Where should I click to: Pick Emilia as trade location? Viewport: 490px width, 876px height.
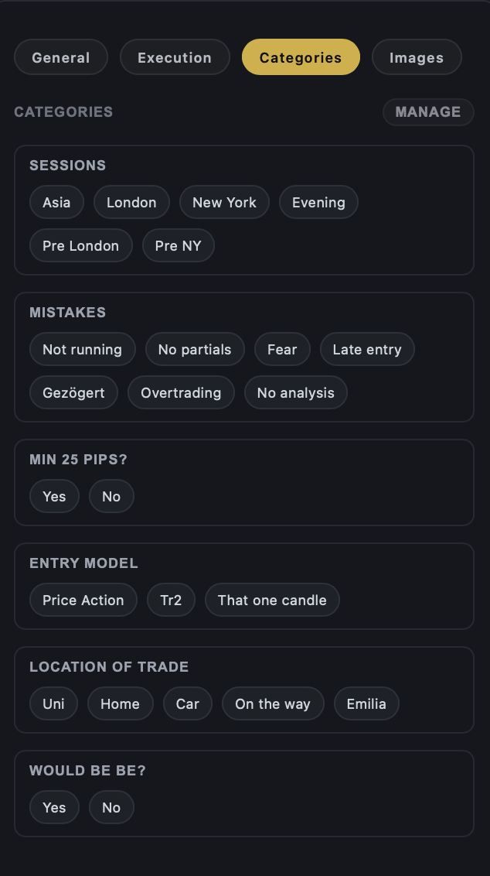click(x=366, y=703)
